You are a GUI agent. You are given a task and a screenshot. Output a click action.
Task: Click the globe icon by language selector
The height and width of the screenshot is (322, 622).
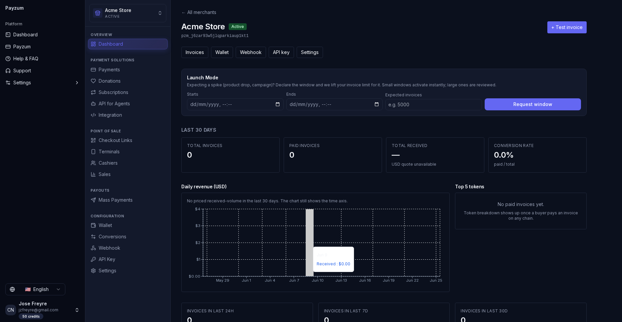click(12, 289)
